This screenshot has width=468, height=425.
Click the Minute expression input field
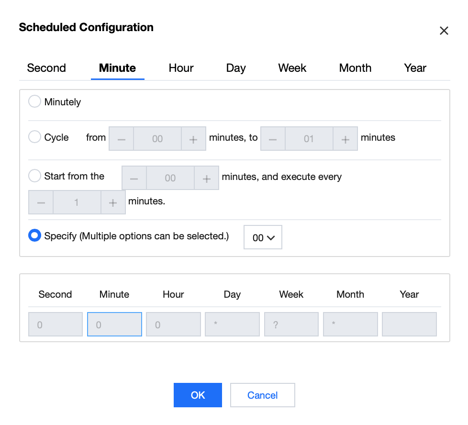point(114,324)
